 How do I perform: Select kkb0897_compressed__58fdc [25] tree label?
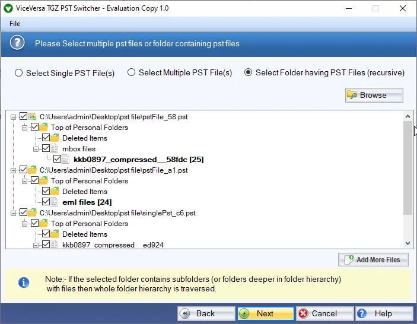(139, 160)
